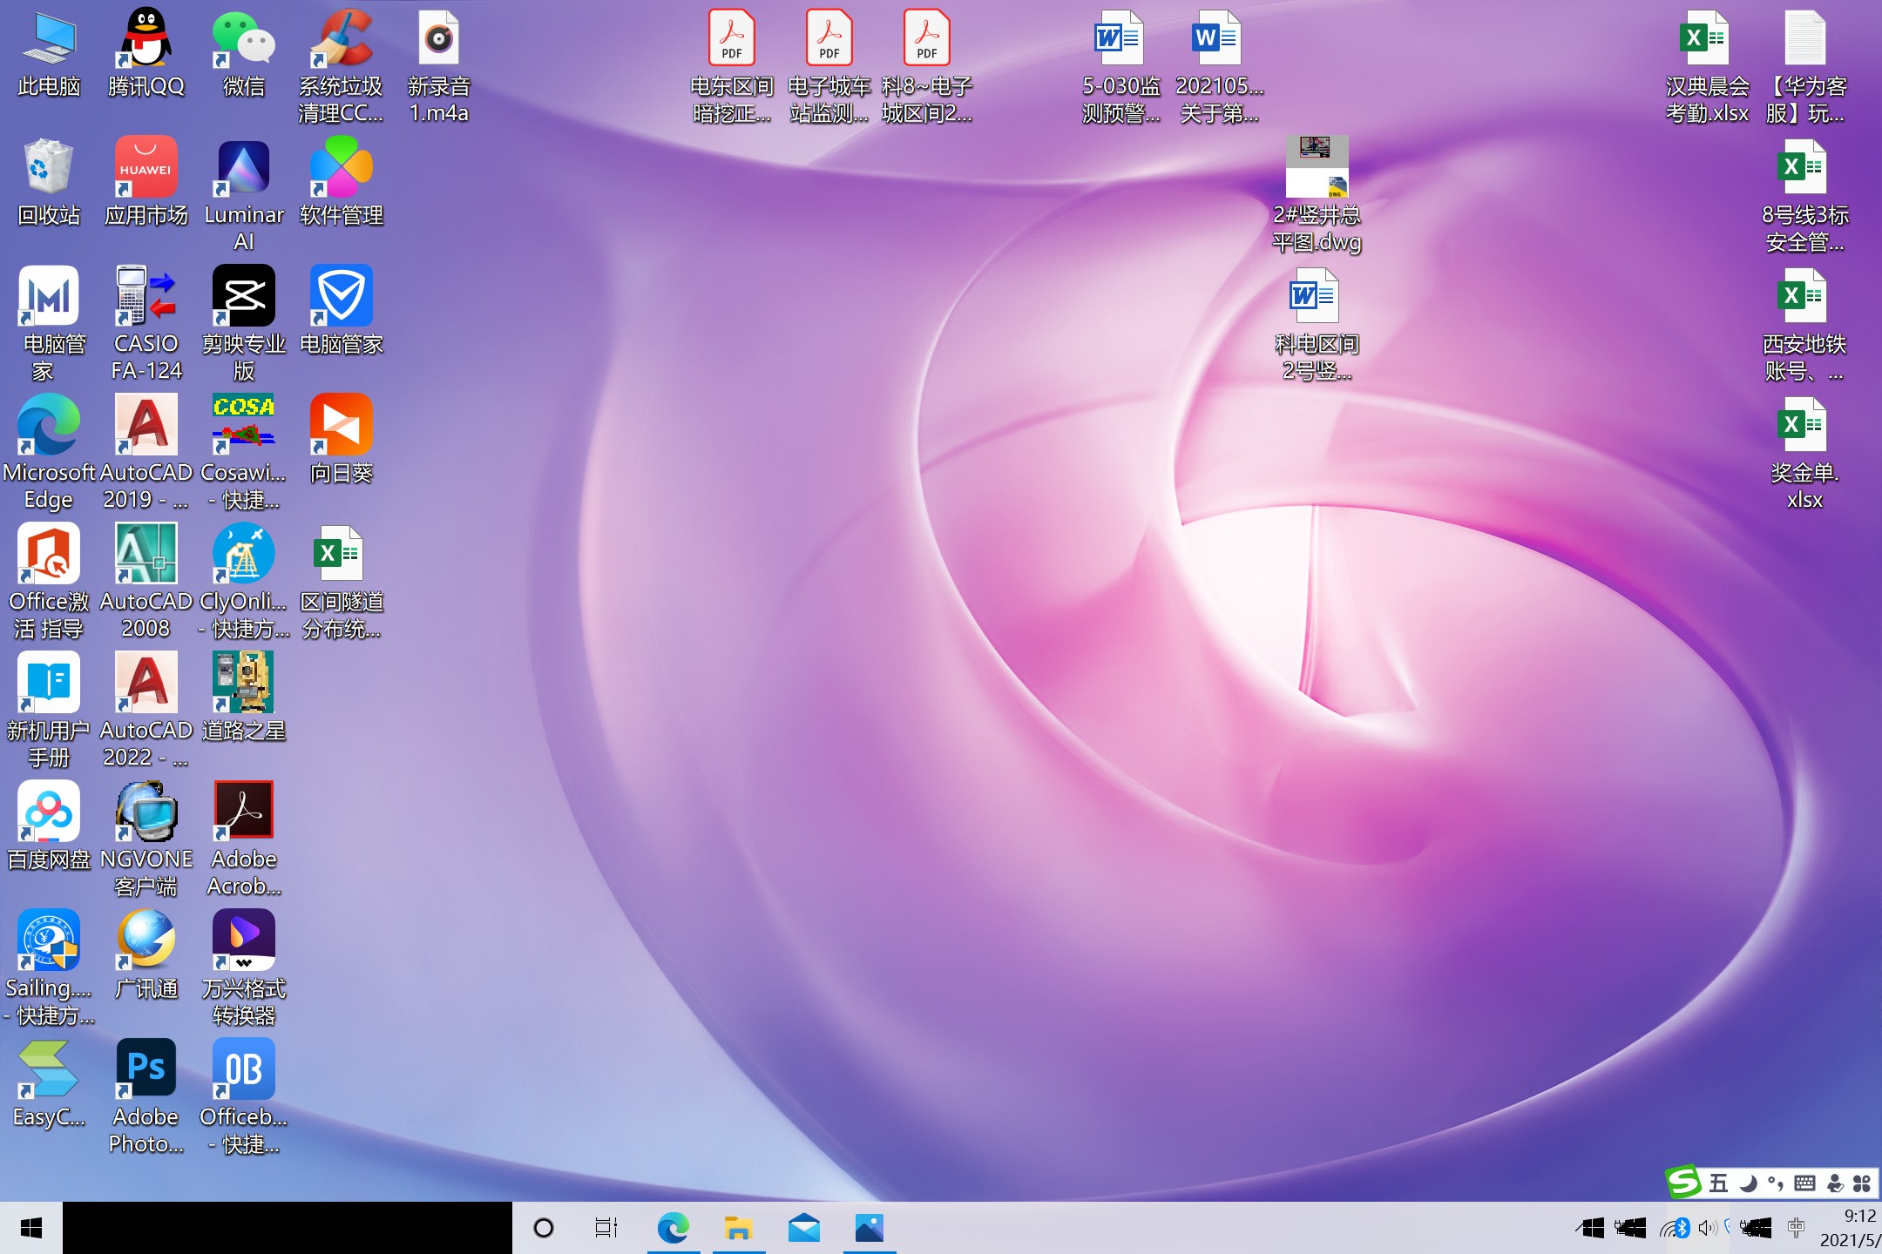Image resolution: width=1882 pixels, height=1254 pixels.
Task: Click the Luminar AI shortcut
Action: tap(243, 195)
